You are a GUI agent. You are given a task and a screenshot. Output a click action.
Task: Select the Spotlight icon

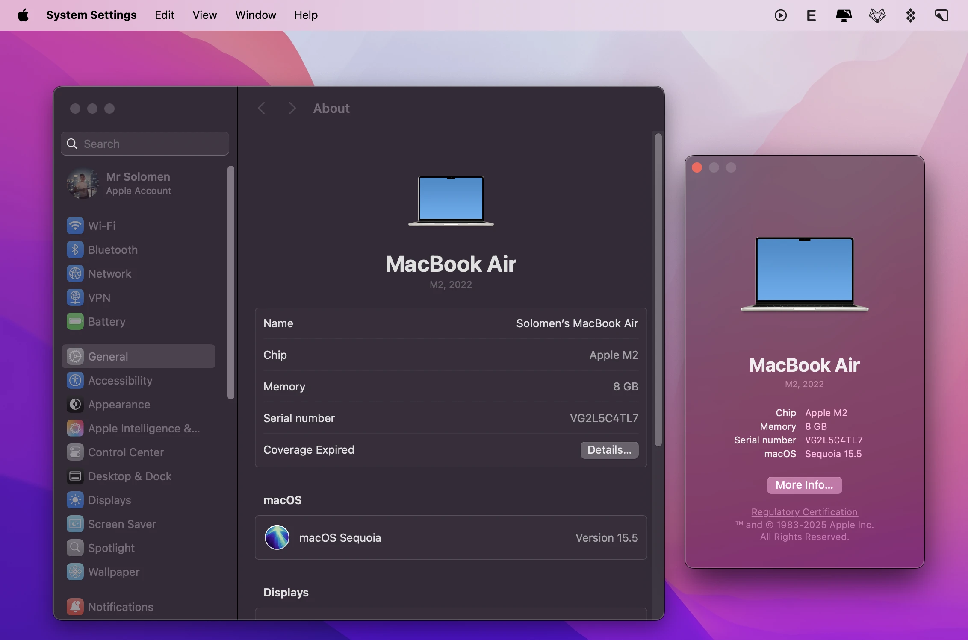pos(75,548)
